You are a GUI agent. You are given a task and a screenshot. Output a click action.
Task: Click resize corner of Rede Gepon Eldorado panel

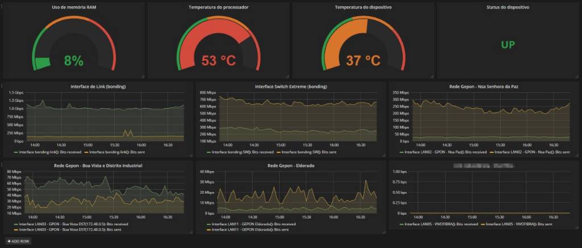click(384, 232)
